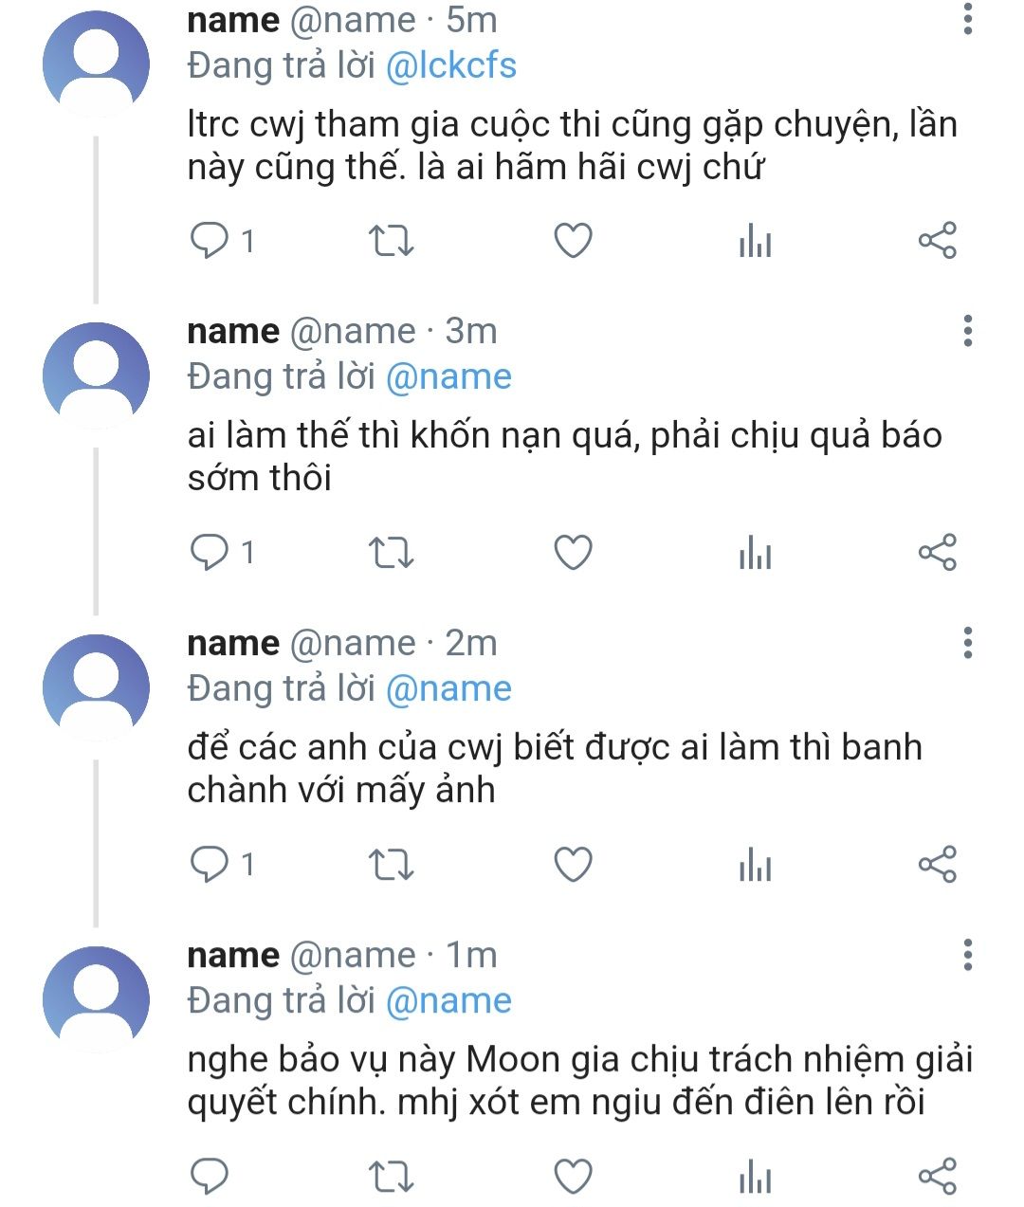The image size is (1024, 1207).
Task: Like the 'banh chành' tweet
Action: click(x=573, y=864)
